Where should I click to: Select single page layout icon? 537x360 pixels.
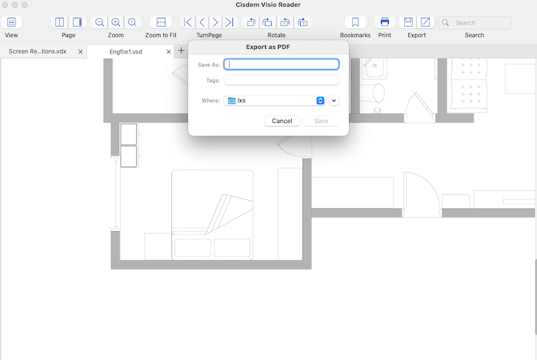pyautogui.click(x=60, y=23)
